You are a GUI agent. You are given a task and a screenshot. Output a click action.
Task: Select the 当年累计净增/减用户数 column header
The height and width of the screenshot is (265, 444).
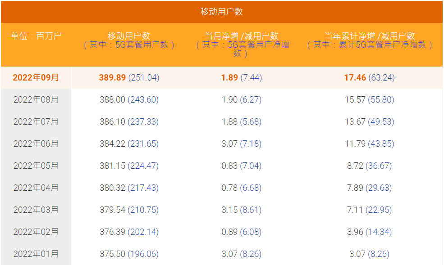pyautogui.click(x=369, y=36)
